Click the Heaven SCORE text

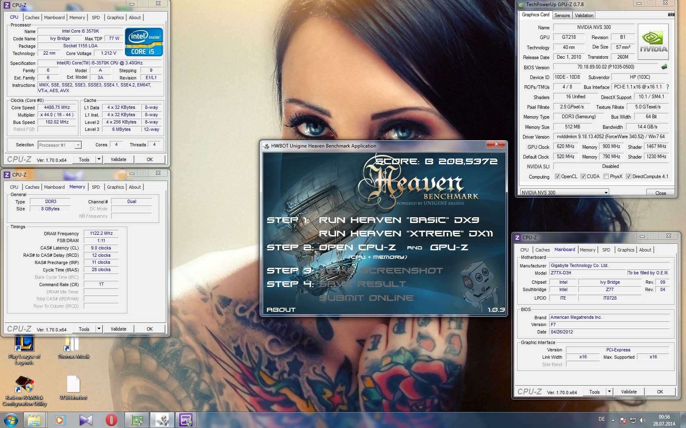pyautogui.click(x=436, y=161)
